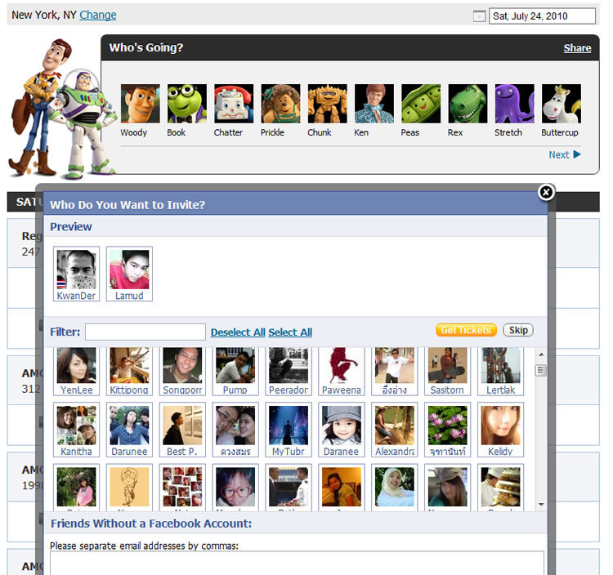The height and width of the screenshot is (575, 613).
Task: Close the invite dialog with the X button
Action: [x=546, y=192]
